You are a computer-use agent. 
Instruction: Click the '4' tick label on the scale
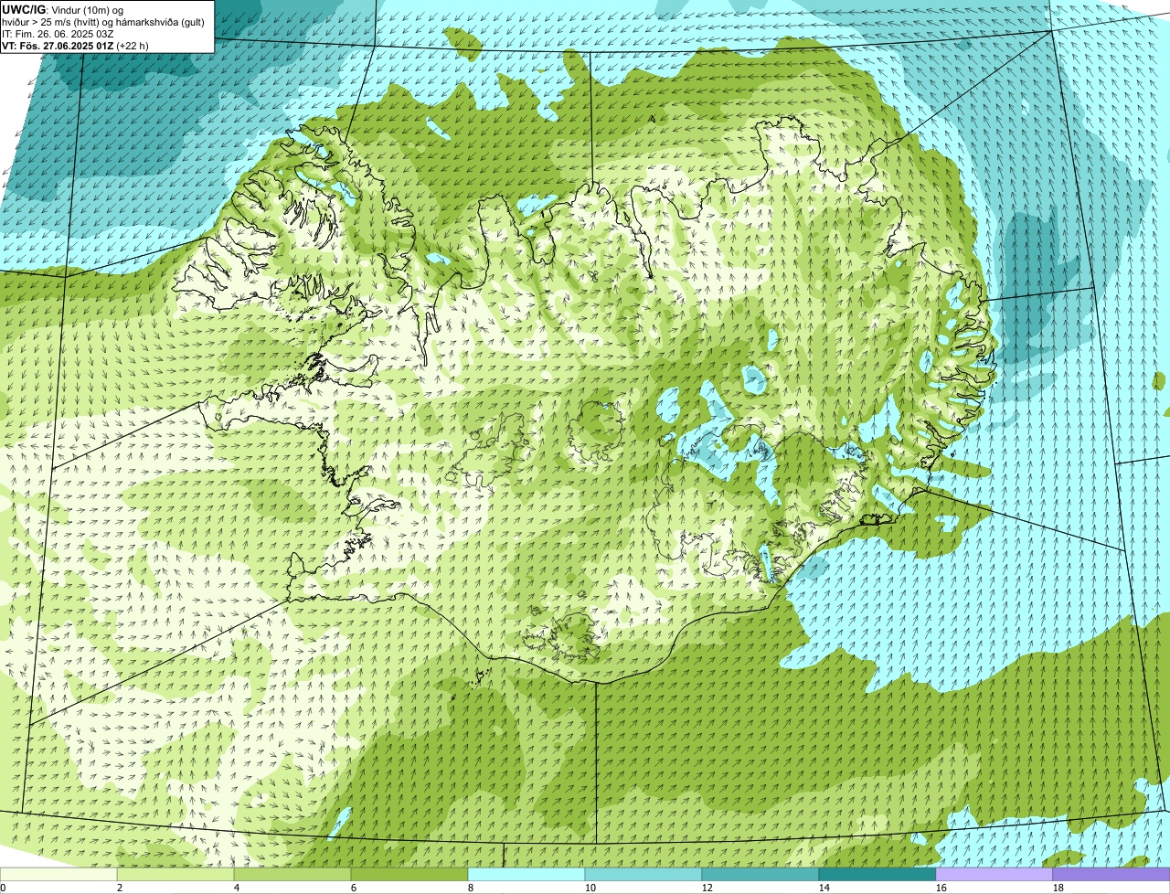coord(237,888)
